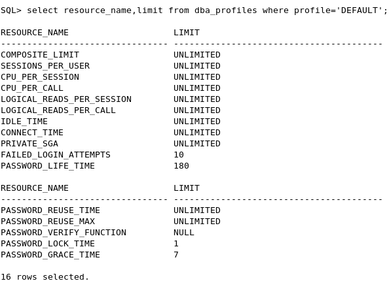389x281 pixels.
Task: Click the PASSWORD_GRACE_TIME value 7
Action: click(176, 255)
